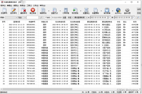Select the cell 2022-05-04 12:17:25
The width and height of the screenshot is (142, 94).
coord(92,35)
